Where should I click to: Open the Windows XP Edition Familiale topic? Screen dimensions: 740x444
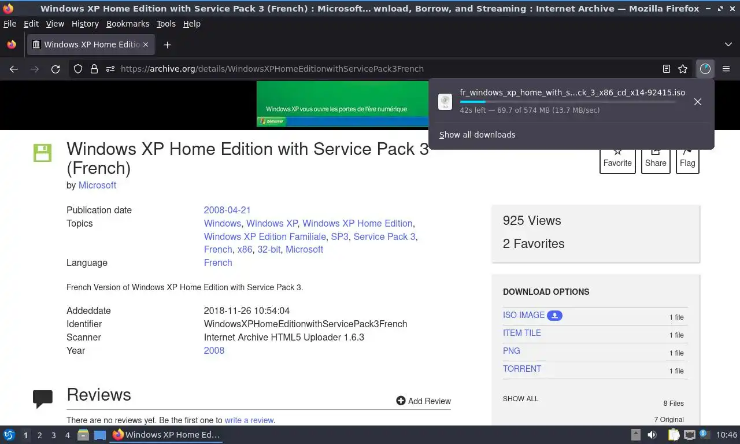tap(265, 236)
